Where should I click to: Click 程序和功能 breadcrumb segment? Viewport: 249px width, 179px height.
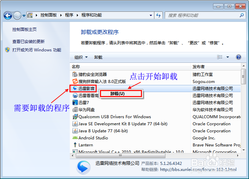pos(92,15)
